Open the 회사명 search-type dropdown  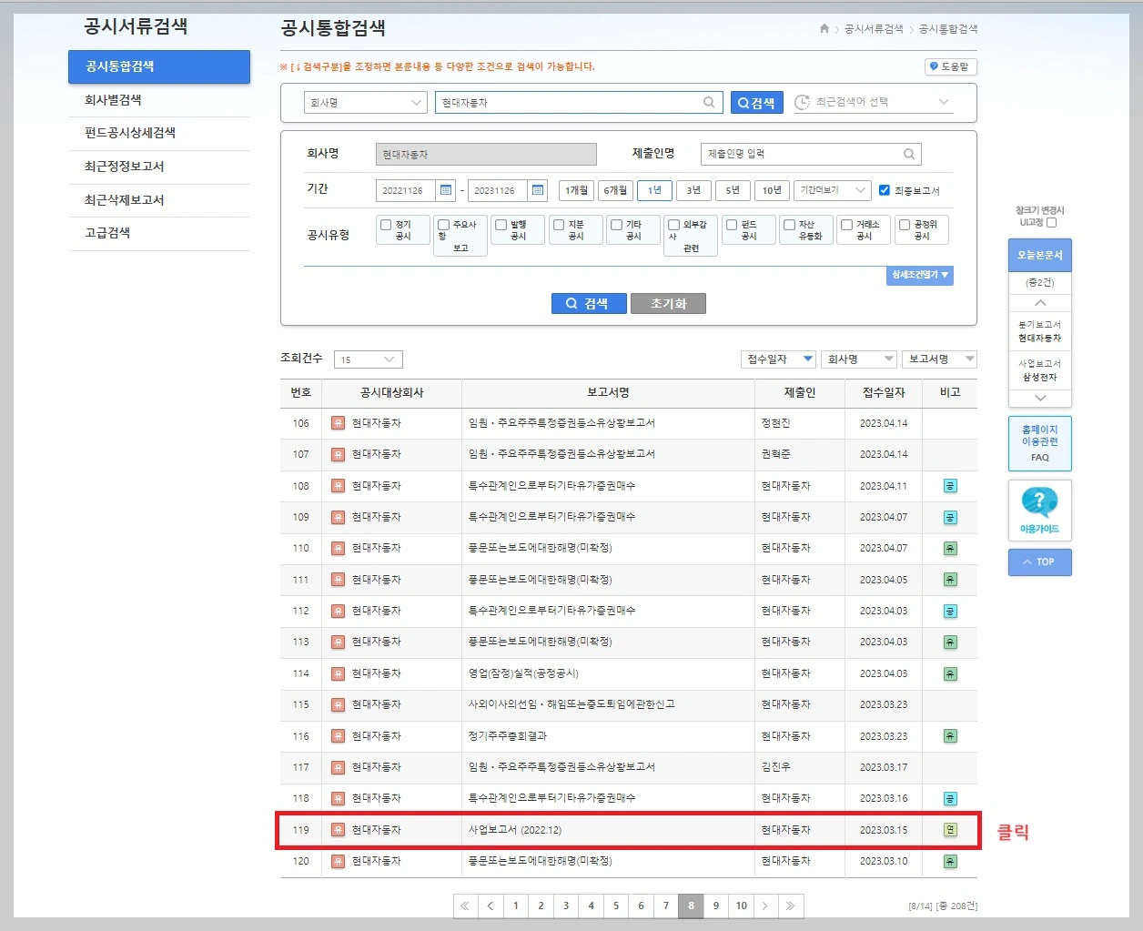point(365,103)
